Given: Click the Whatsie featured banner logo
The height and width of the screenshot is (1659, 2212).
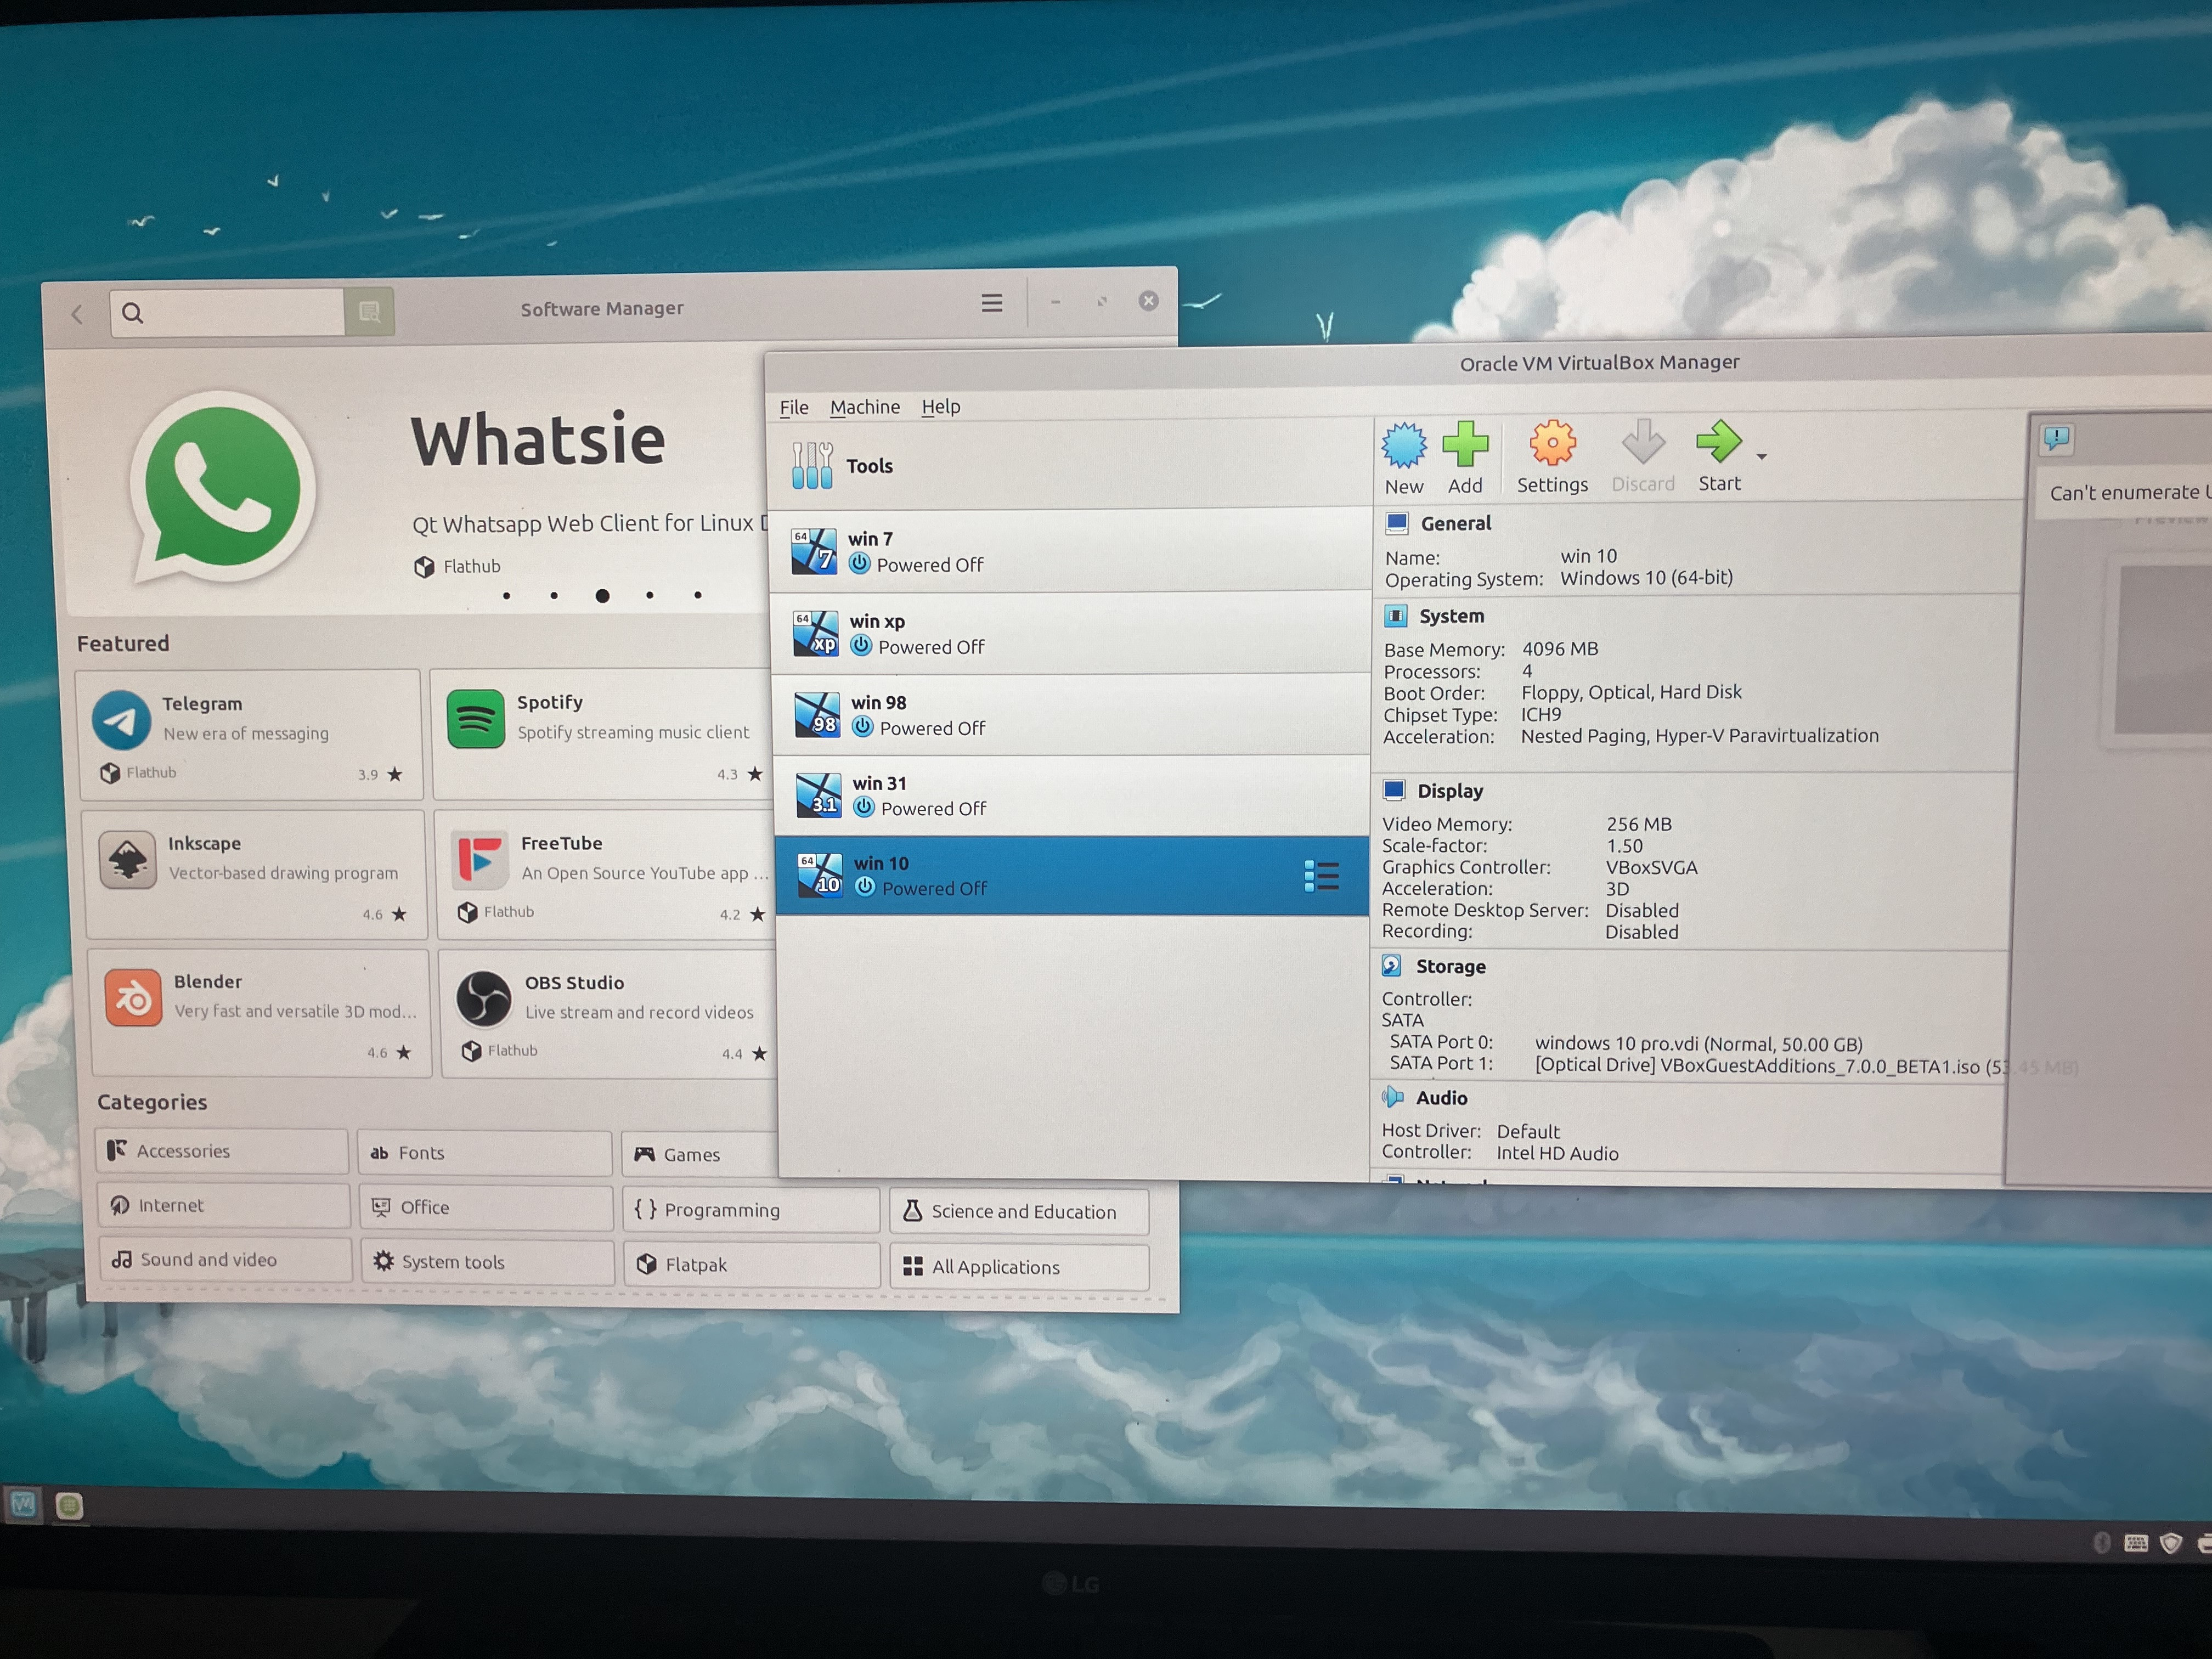Looking at the screenshot, I should [222, 487].
